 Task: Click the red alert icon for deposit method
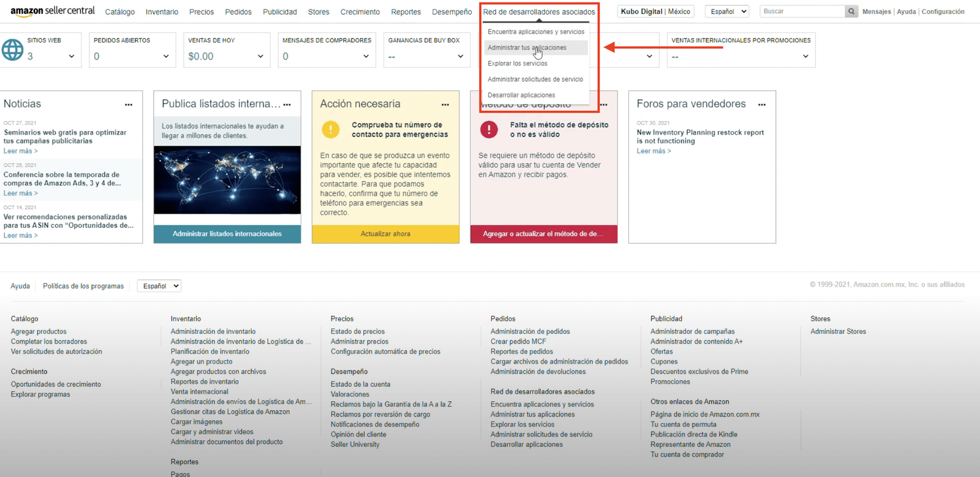[x=489, y=129]
